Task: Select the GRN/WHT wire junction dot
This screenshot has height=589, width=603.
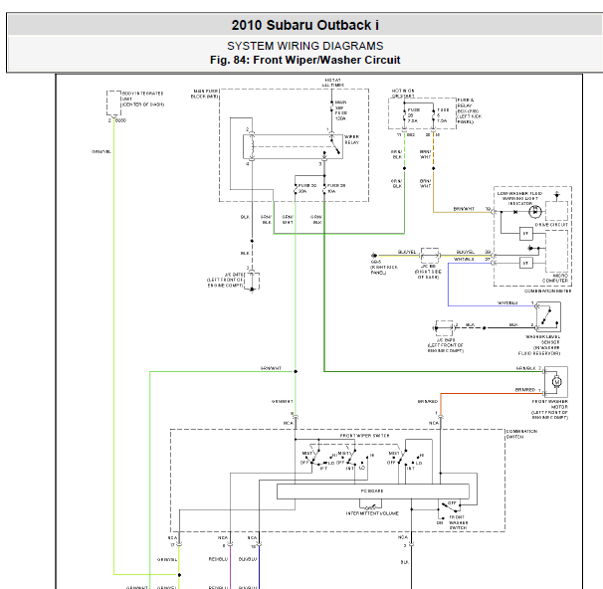Action: (296, 371)
